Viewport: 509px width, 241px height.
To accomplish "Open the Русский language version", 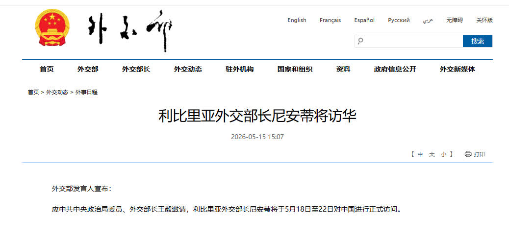I will (399, 20).
